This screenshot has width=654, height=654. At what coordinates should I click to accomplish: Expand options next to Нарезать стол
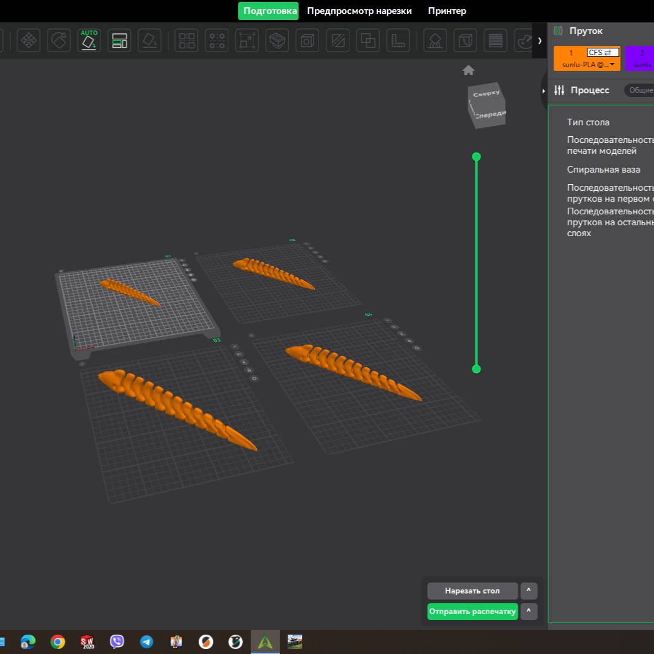(529, 591)
